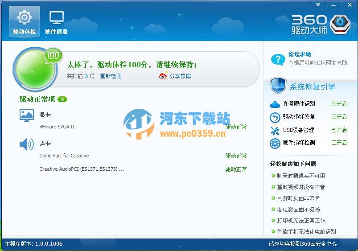Open 聊天时摄像头不可用 solution

pyautogui.click(x=301, y=176)
